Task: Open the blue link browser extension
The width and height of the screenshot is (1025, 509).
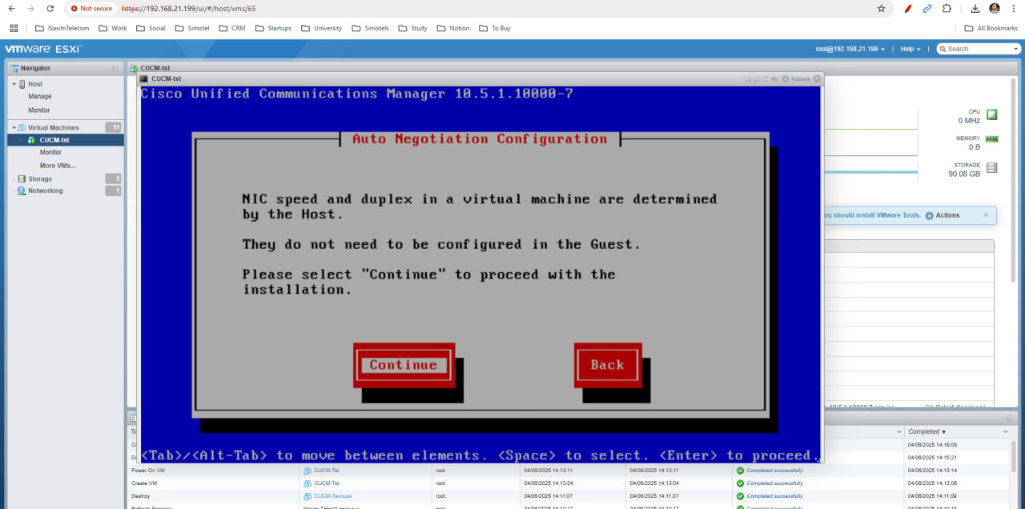Action: 927,9
